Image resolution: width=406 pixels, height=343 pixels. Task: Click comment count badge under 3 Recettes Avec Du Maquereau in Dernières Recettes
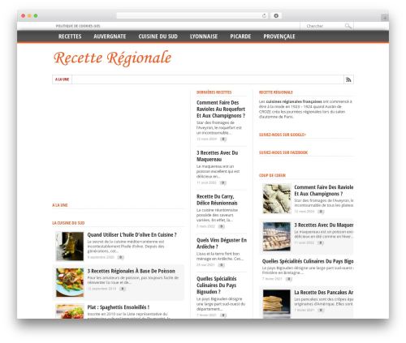tap(222, 183)
